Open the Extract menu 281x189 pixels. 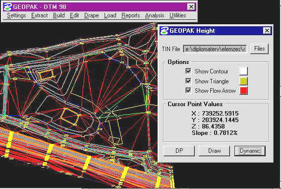tap(40, 15)
